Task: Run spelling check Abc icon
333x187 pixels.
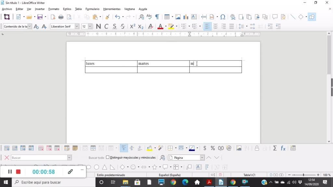Action: [149, 17]
